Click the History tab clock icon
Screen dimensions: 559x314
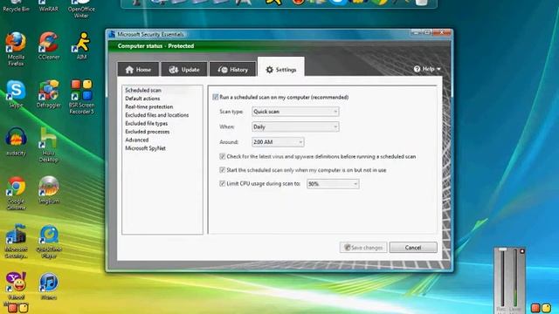coord(223,70)
